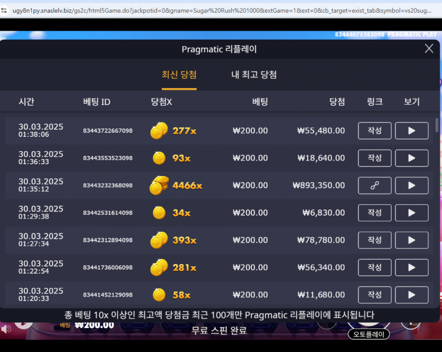Select bet ID 83441452129098
Image resolution: width=442 pixels, height=352 pixels.
tap(107, 295)
